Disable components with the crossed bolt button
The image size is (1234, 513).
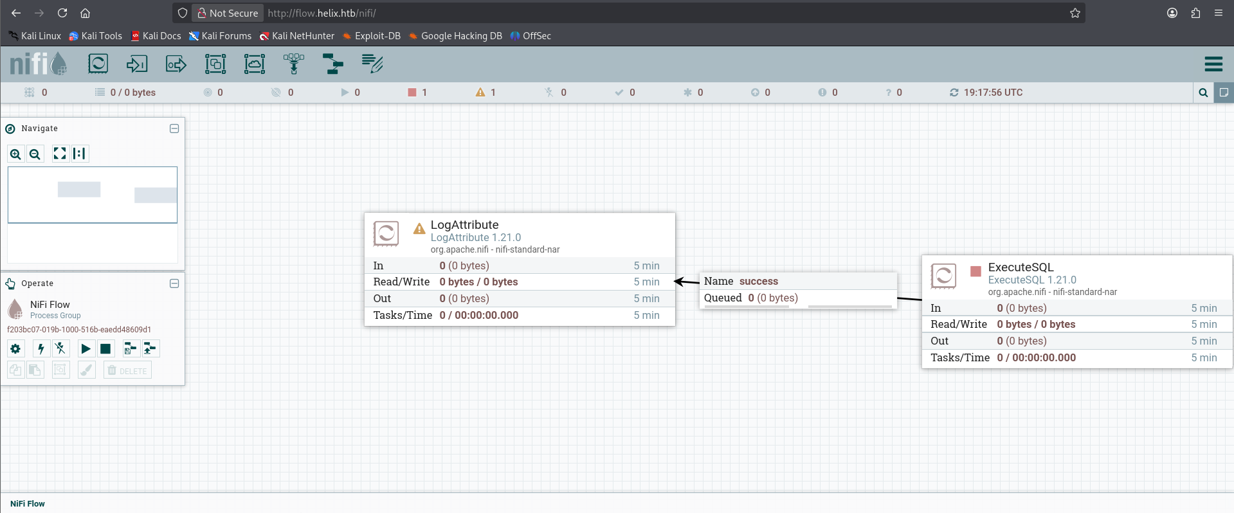pyautogui.click(x=60, y=348)
